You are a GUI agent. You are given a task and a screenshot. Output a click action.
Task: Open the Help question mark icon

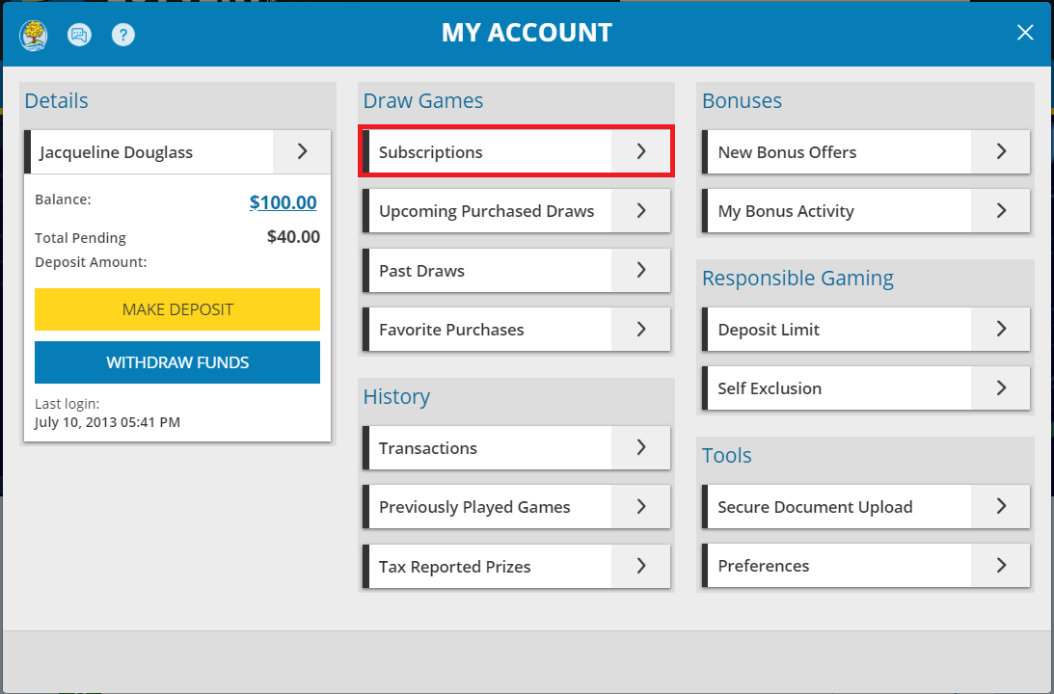[122, 35]
